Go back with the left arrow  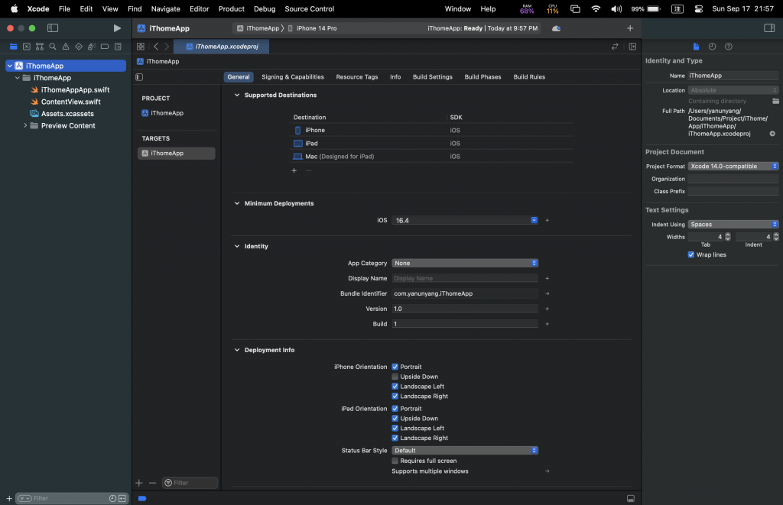coord(156,47)
